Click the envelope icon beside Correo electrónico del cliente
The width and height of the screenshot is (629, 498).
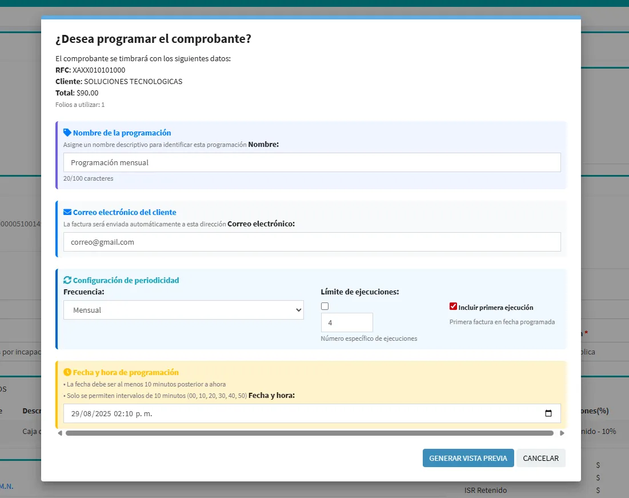click(67, 212)
